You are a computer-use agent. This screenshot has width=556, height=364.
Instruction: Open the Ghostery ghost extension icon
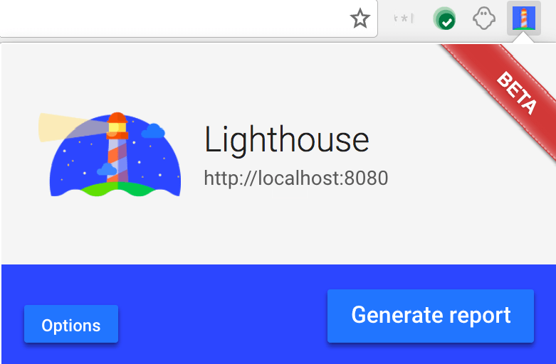tap(484, 18)
